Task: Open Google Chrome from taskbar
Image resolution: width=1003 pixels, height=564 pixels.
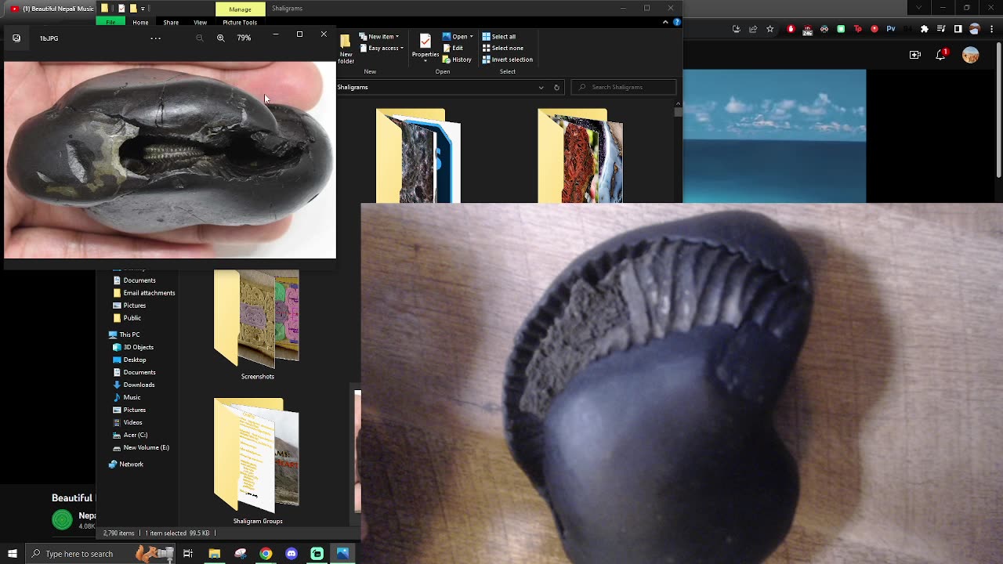Action: click(266, 554)
